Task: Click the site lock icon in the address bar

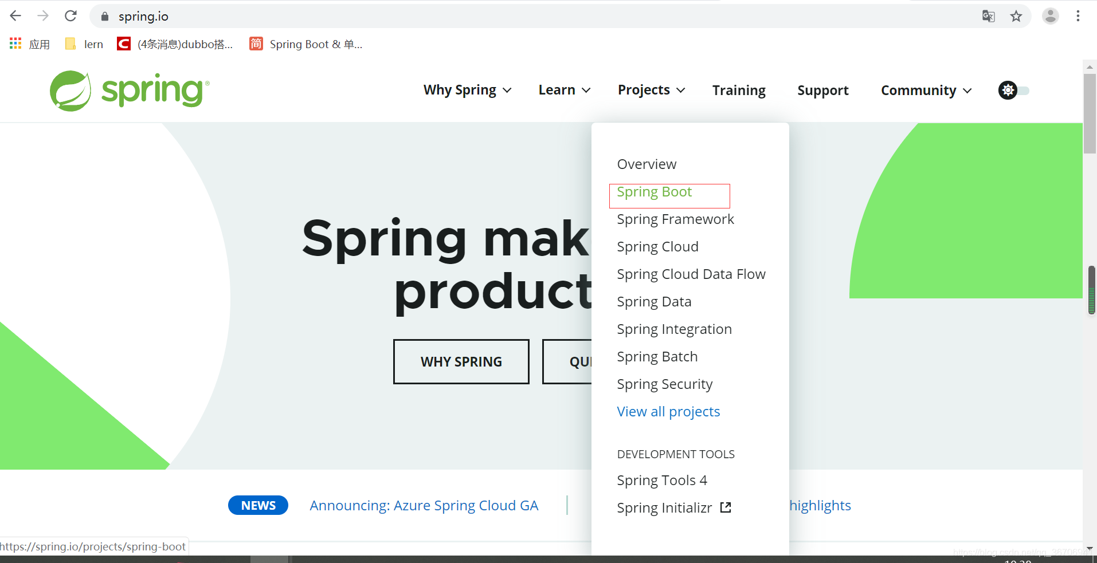Action: click(x=105, y=17)
